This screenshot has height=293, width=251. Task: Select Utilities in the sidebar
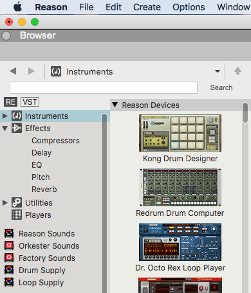click(39, 202)
